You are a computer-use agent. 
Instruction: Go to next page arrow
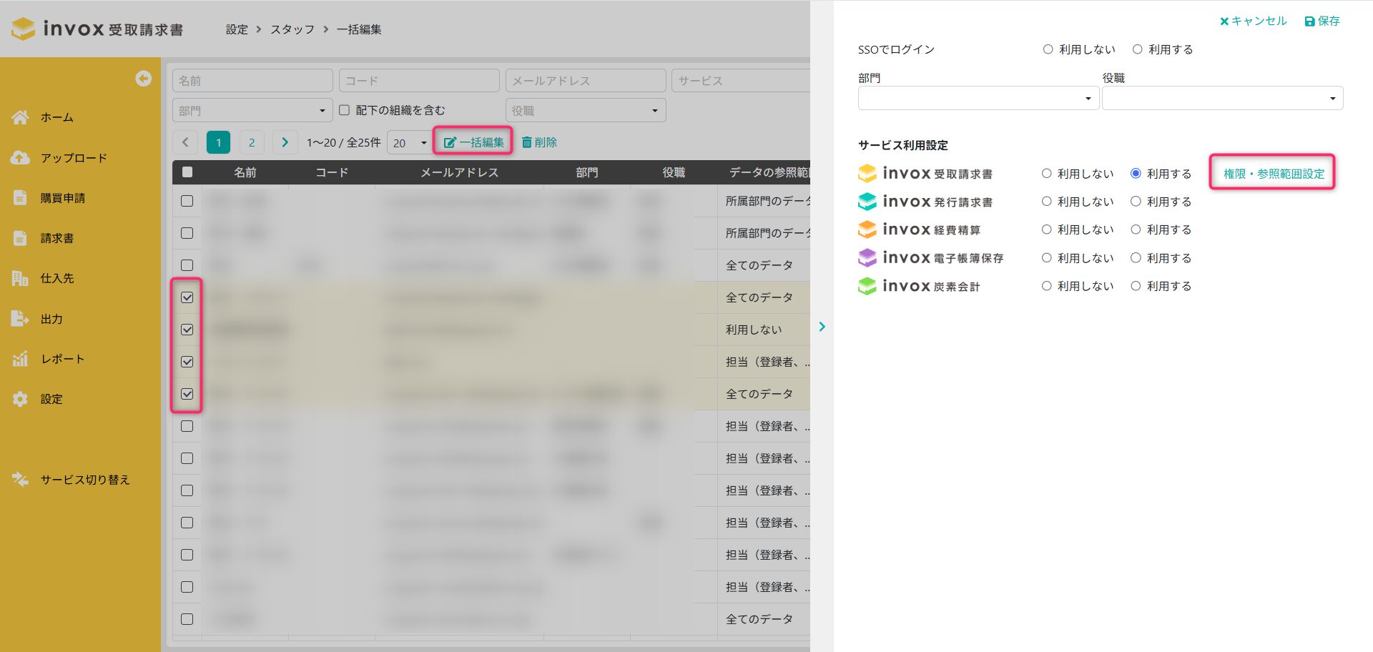[285, 142]
